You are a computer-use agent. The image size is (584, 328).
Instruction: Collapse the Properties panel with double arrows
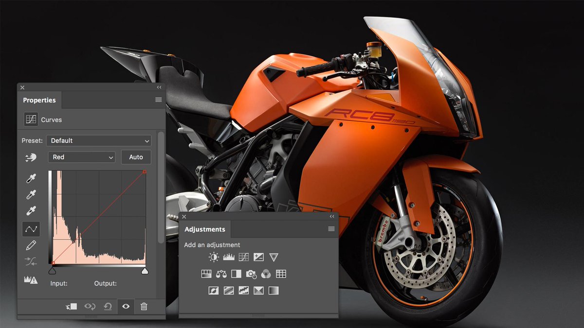(159, 87)
